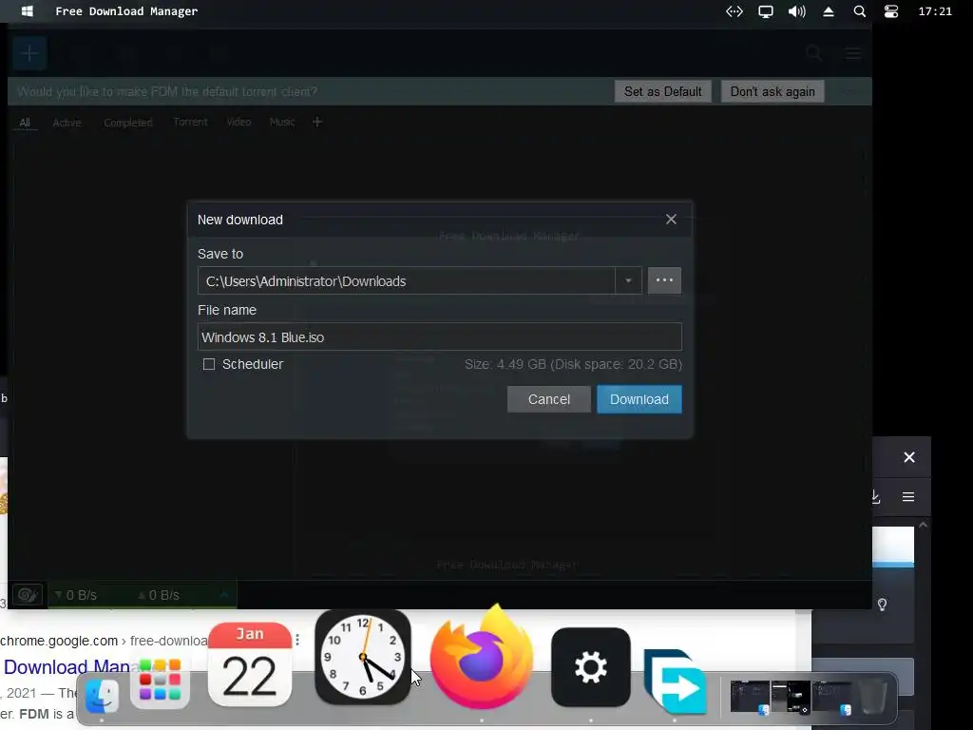Screen dimensions: 973x730
Task: Browse for a folder with three-dots button
Action: [x=664, y=280]
